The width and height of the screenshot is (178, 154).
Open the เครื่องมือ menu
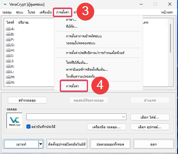click(46, 12)
